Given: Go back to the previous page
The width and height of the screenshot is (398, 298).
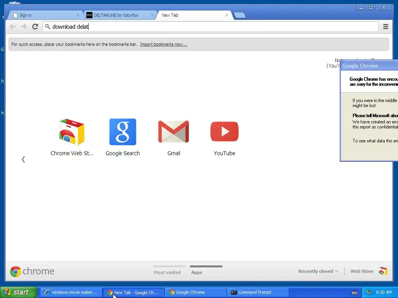Looking at the screenshot, I should point(12,26).
